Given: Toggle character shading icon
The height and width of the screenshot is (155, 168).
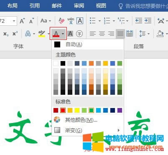Looking at the screenshot, I should tap(70, 34).
